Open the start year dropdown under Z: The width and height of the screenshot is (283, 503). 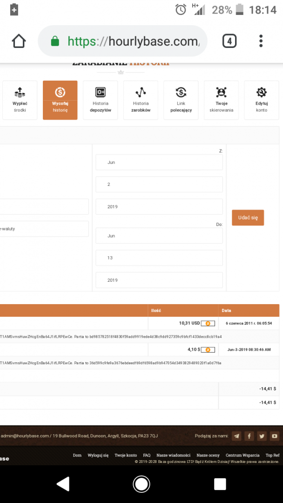(x=159, y=207)
